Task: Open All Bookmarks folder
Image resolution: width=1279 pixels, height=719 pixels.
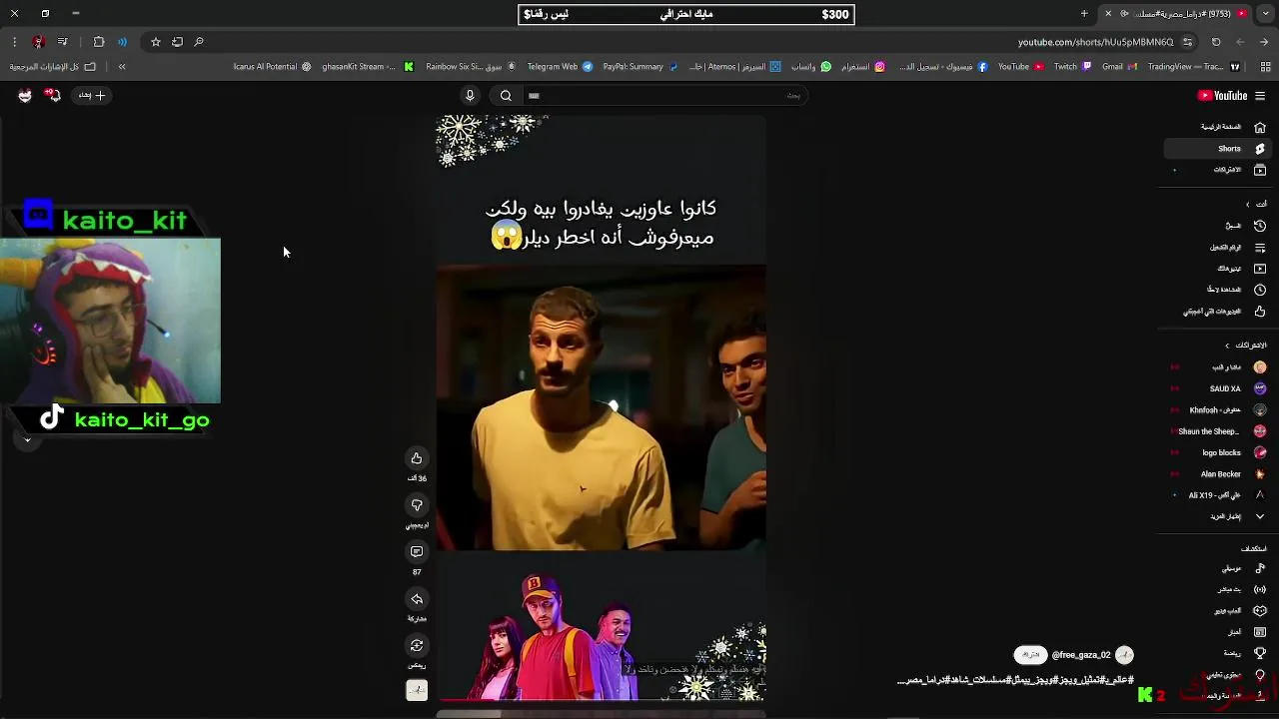Action: pos(53,67)
